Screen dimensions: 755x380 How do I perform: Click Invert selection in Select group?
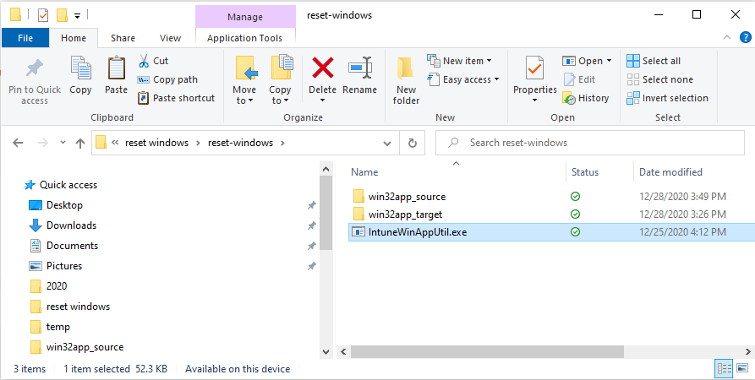(667, 98)
